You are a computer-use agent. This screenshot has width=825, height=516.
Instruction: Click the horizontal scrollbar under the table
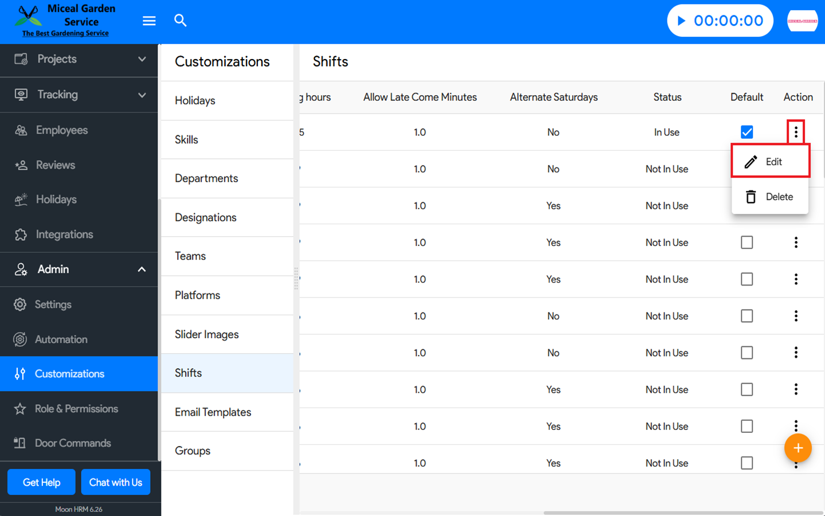pyautogui.click(x=682, y=513)
